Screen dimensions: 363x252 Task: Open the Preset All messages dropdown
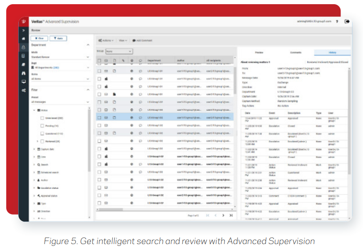[60, 102]
